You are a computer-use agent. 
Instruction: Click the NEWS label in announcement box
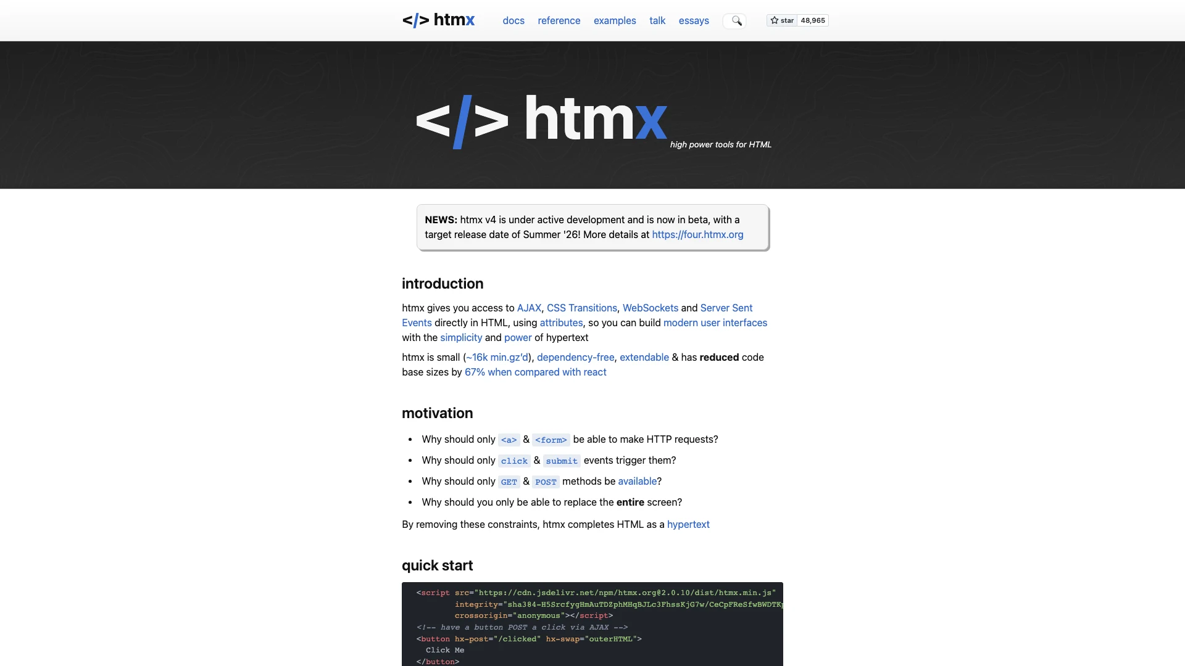pyautogui.click(x=441, y=220)
